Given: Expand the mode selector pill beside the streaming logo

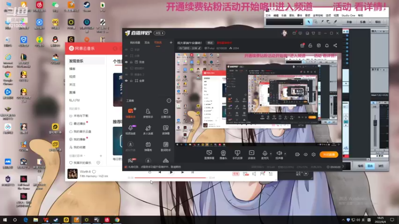Looking at the screenshot, I should [x=159, y=33].
